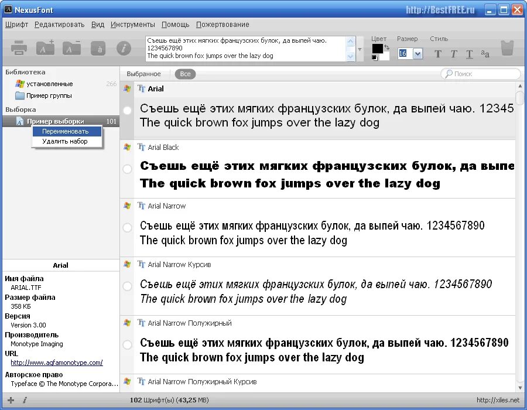The width and height of the screenshot is (527, 410).
Task: Apply bold style with T icon
Action: pos(437,54)
